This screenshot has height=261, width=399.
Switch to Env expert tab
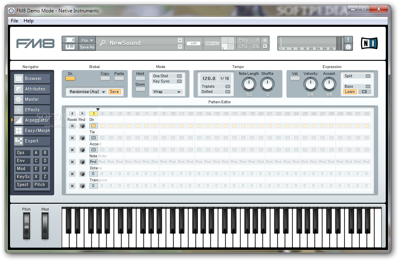tap(22, 161)
